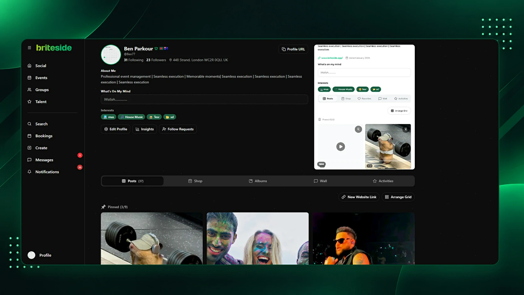The height and width of the screenshot is (295, 524).
Task: Click the dark Arrange Grid button
Action: pyautogui.click(x=398, y=197)
